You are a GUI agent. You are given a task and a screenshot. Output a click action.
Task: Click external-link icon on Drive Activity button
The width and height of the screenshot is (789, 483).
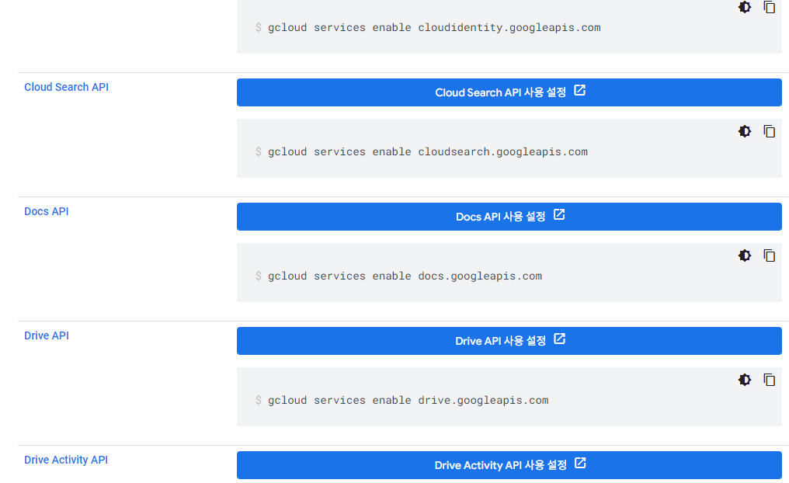click(579, 464)
